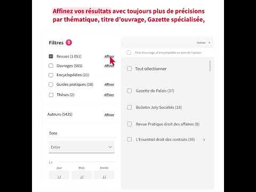Screen dimensions: 256x192
Task: Click Affiner link next to Auteurs
Action: click(109, 115)
